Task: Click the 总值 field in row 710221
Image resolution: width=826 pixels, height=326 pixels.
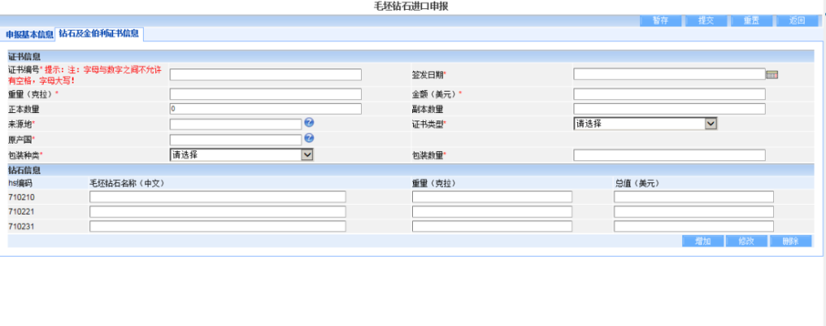Action: coord(694,212)
